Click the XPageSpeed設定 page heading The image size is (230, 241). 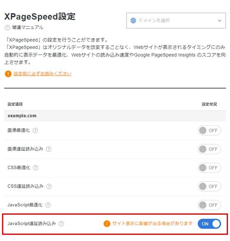click(40, 16)
